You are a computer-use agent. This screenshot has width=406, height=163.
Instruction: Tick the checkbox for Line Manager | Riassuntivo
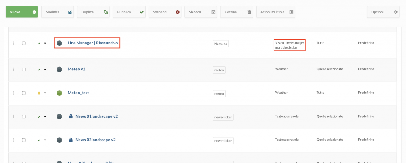[23, 43]
